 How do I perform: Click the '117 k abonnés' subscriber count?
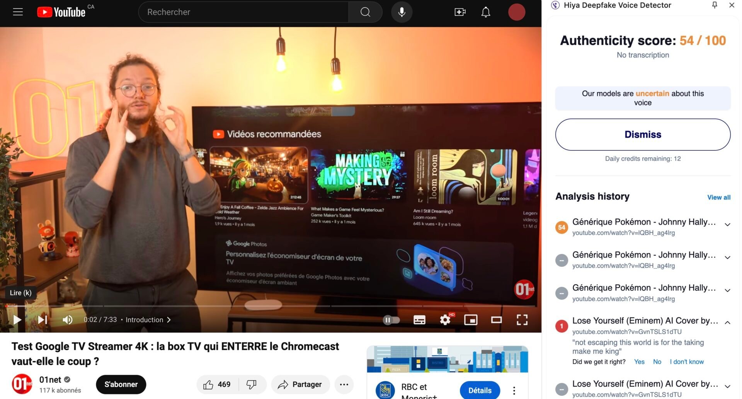60,390
